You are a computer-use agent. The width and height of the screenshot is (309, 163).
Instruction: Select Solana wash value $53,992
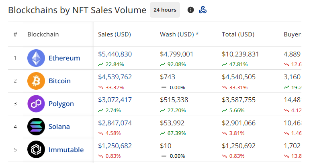click(172, 123)
